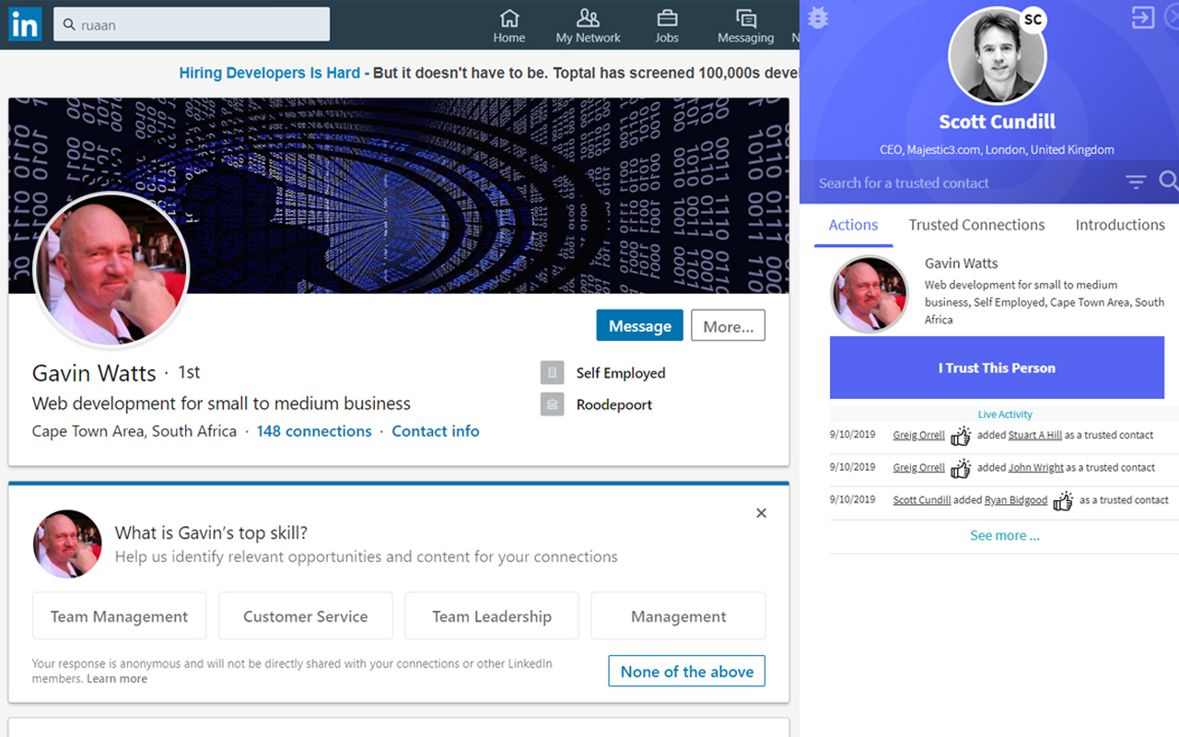The width and height of the screenshot is (1179, 737).
Task: Expand the More... profile options
Action: click(x=728, y=326)
